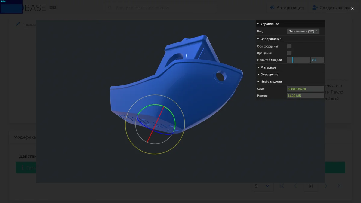Open the items-per-page dropdown showing 5

click(262, 186)
